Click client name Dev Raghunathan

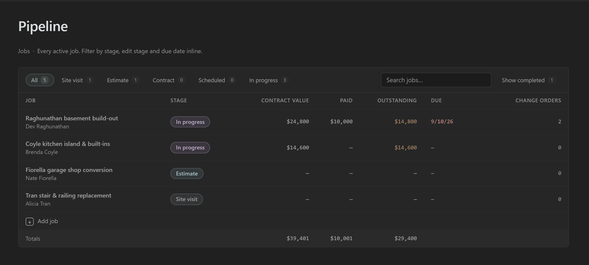click(47, 126)
